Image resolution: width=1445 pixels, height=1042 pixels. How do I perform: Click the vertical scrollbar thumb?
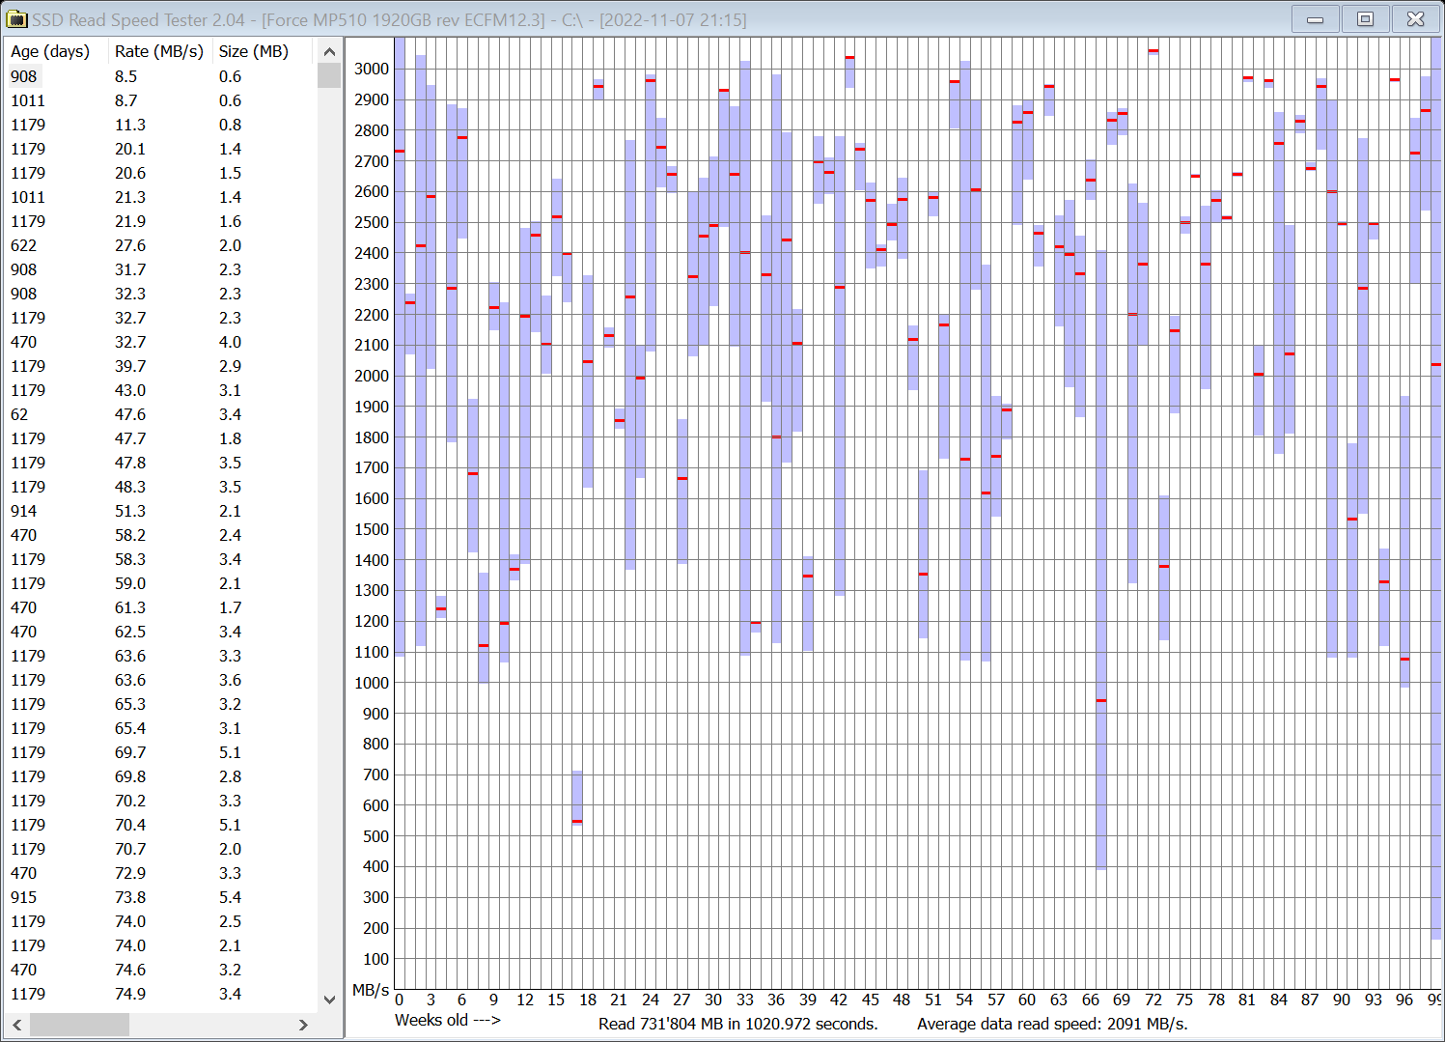click(x=329, y=74)
